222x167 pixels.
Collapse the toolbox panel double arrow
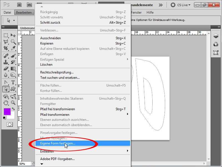[x=3, y=27]
